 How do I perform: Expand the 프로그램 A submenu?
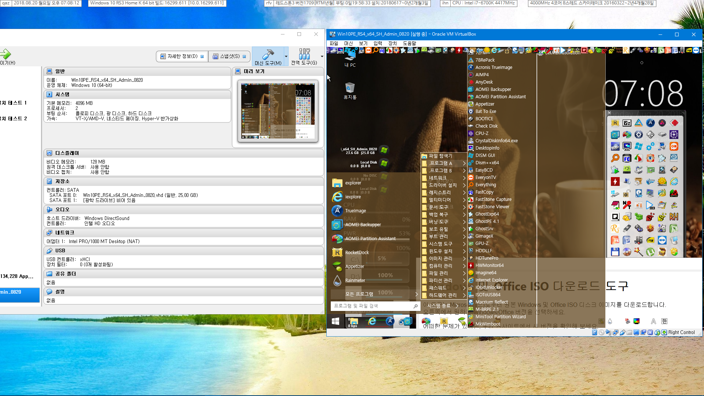click(444, 163)
